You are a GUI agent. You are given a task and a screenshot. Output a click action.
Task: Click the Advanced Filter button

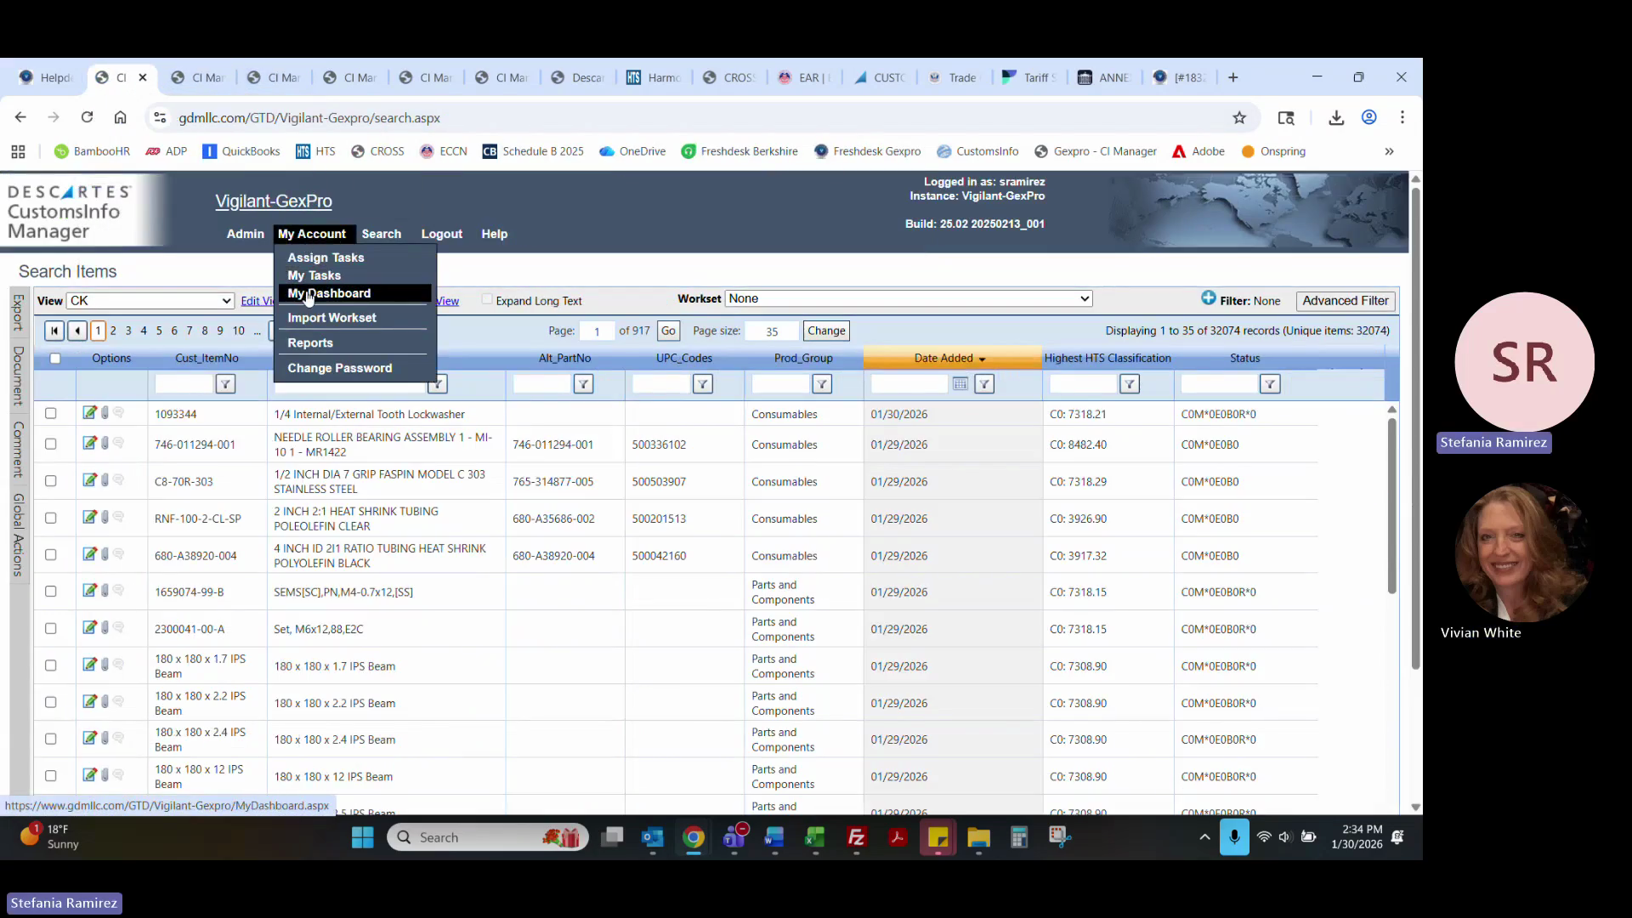click(x=1345, y=301)
